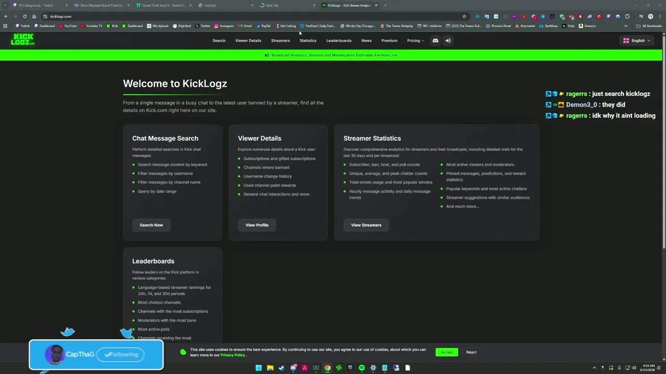Open the Chrome apps grid shortcut

pyautogui.click(x=5, y=26)
